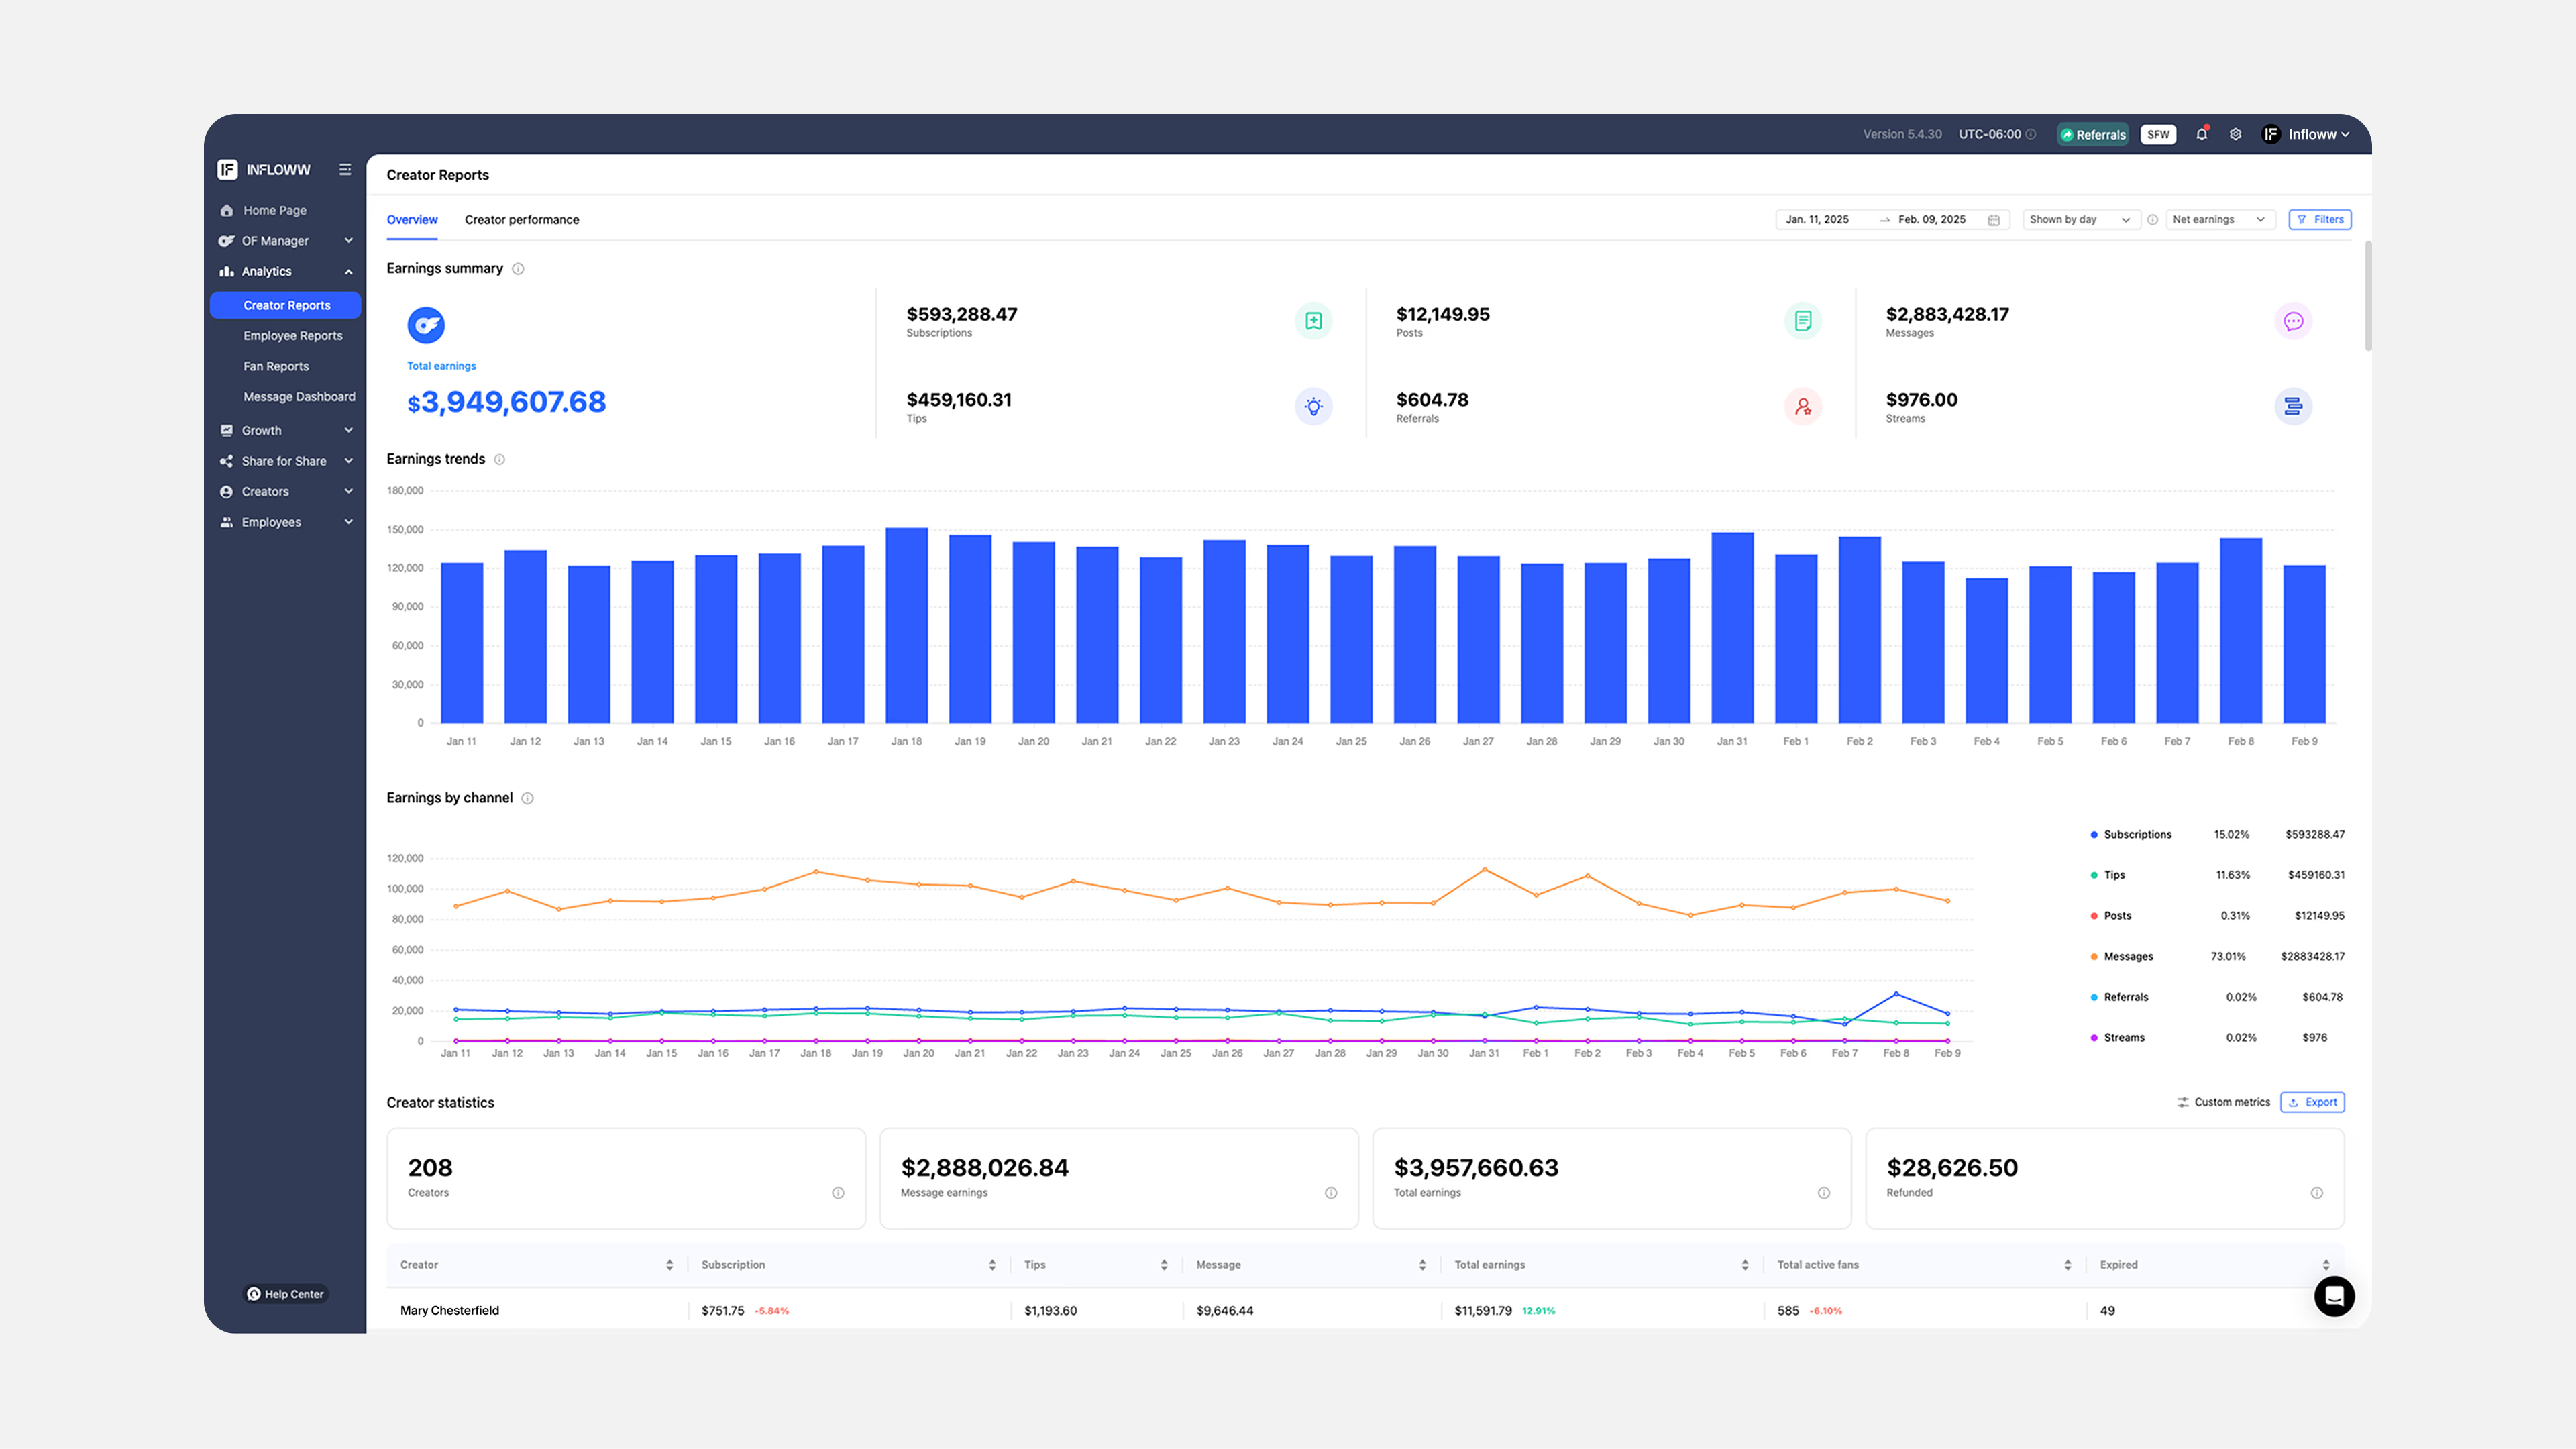2576x1449 pixels.
Task: Click the Messages earnings chat icon
Action: pyautogui.click(x=2293, y=321)
